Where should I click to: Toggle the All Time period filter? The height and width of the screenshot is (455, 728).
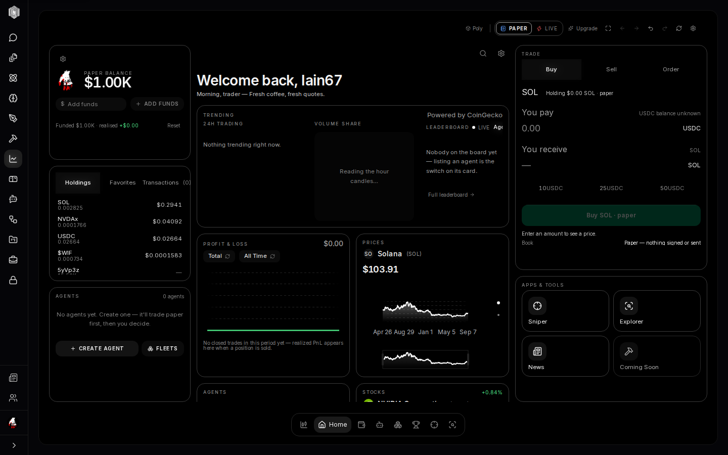[259, 256]
